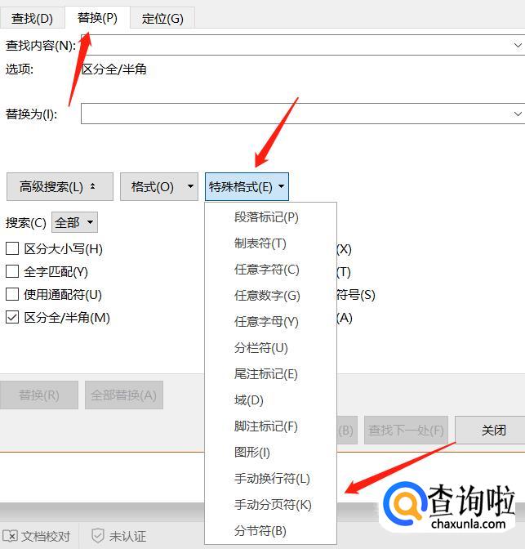
Task: Open the 搜索 range dropdown showing 全部
Action: point(74,222)
